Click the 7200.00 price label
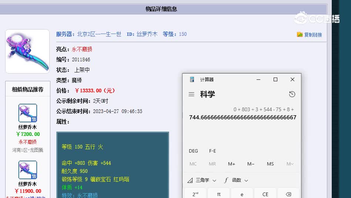 (28, 134)
